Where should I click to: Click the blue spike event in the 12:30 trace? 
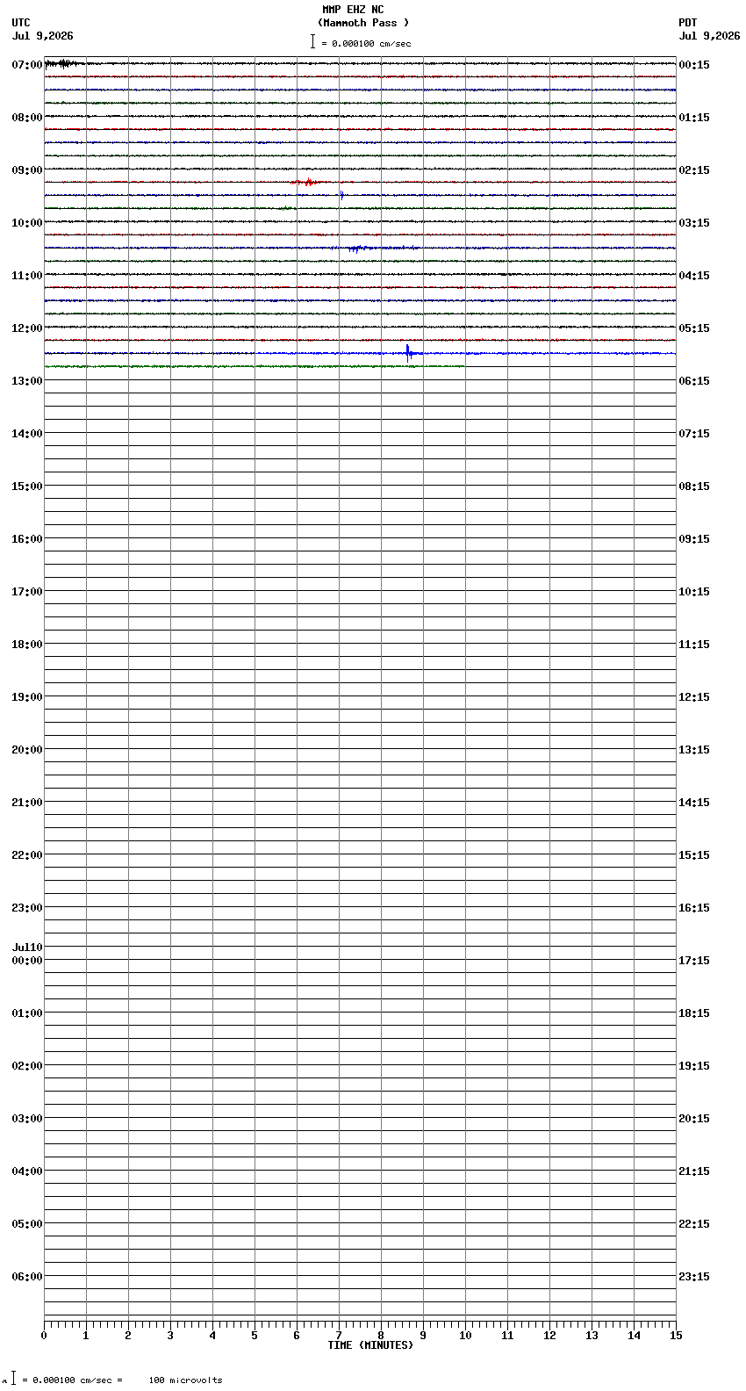tap(408, 353)
